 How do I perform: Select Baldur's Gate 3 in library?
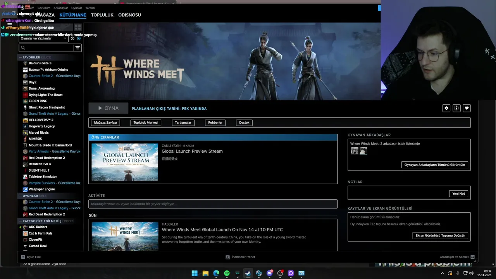coord(40,63)
